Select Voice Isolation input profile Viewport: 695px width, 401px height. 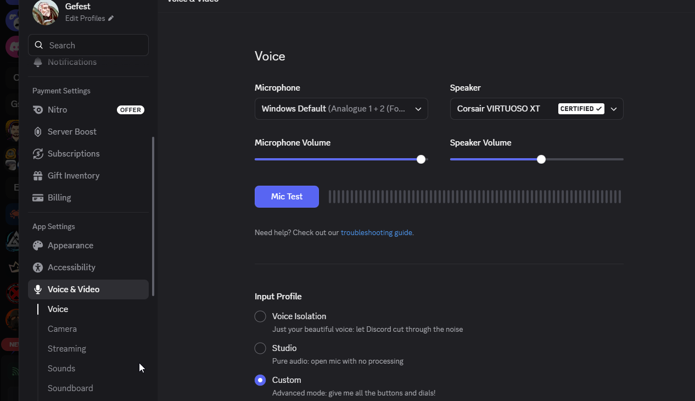(x=260, y=316)
